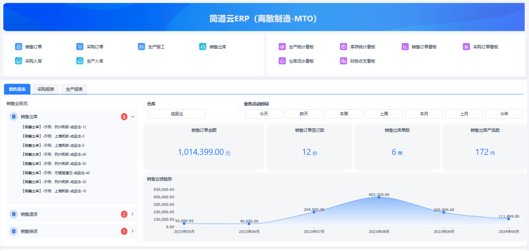Click the 成品仓 warehouse filter field

pyautogui.click(x=177, y=114)
